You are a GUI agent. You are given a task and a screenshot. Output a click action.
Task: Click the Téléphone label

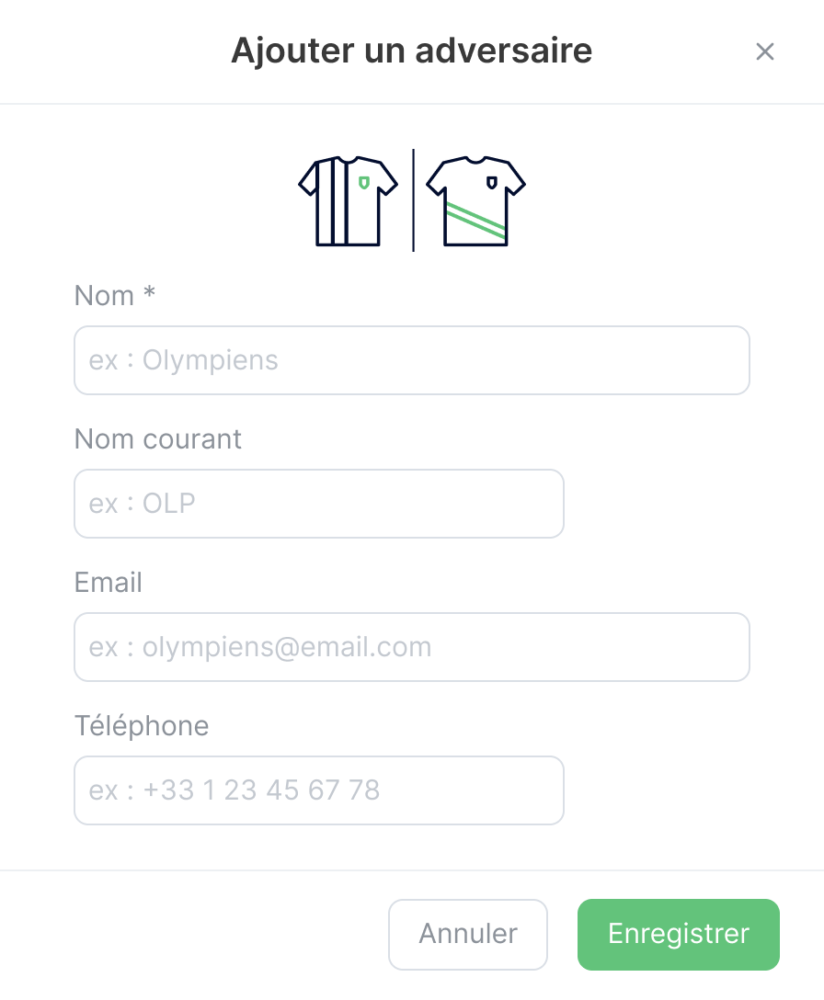[x=141, y=725]
